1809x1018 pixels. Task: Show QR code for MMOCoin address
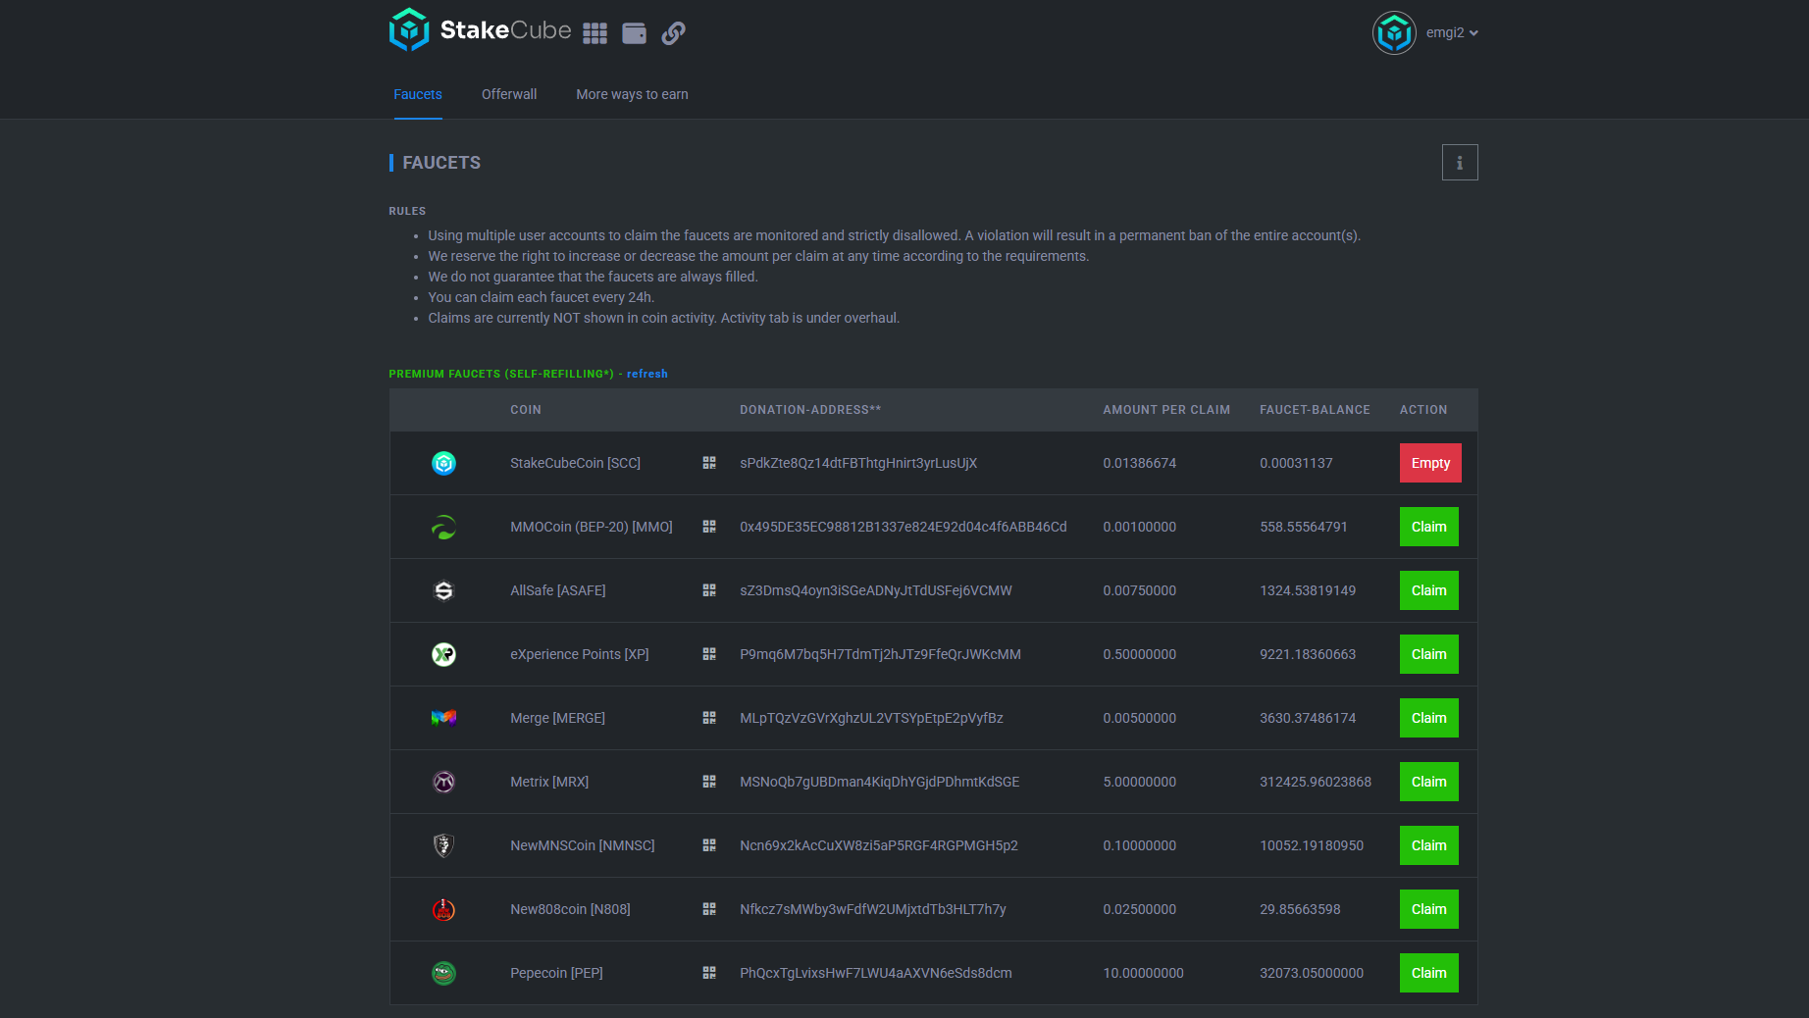(709, 527)
